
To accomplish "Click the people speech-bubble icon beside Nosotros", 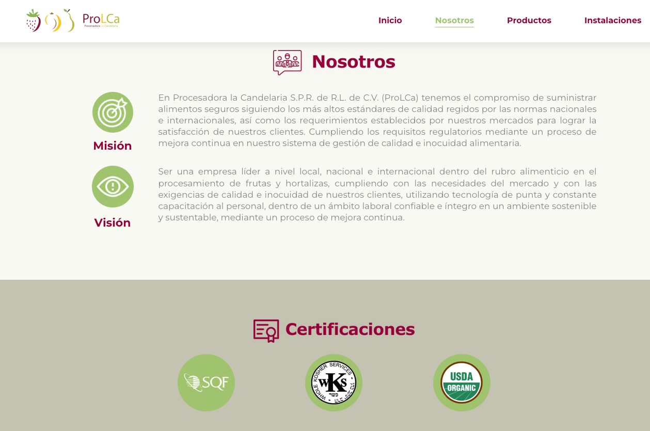I will [x=287, y=62].
